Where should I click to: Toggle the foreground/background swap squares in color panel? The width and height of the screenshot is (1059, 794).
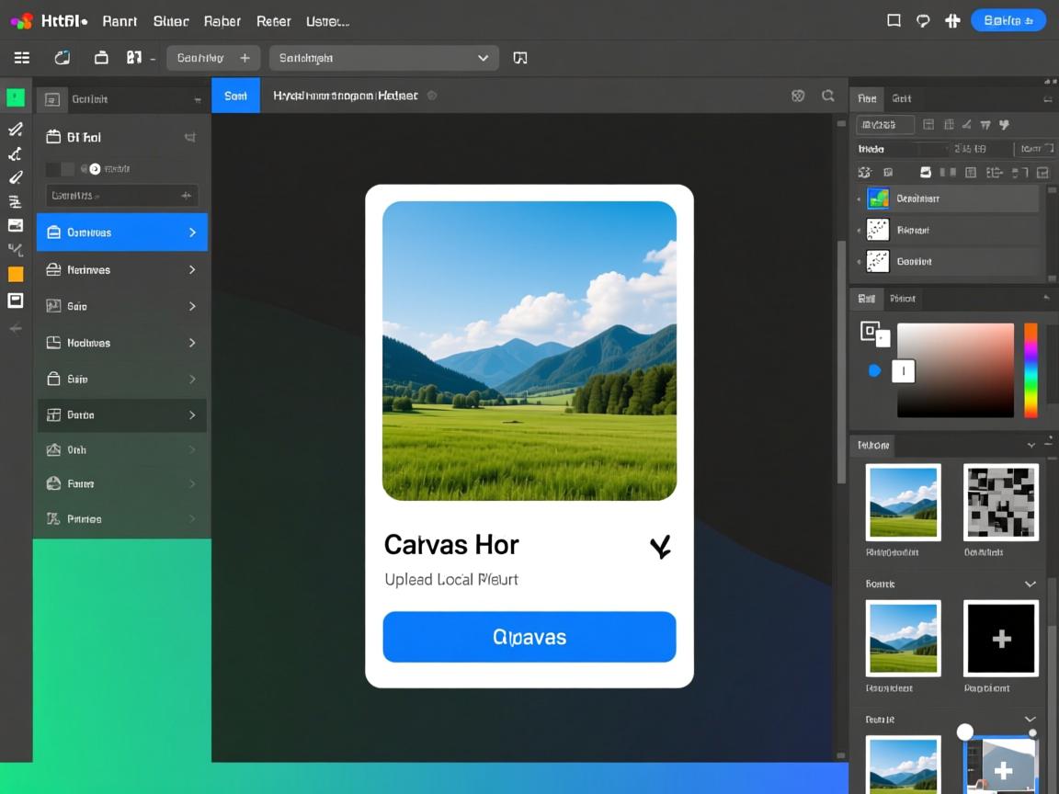pyautogui.click(x=874, y=334)
